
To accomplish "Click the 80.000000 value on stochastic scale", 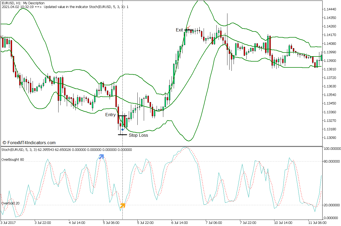I will (x=331, y=161).
